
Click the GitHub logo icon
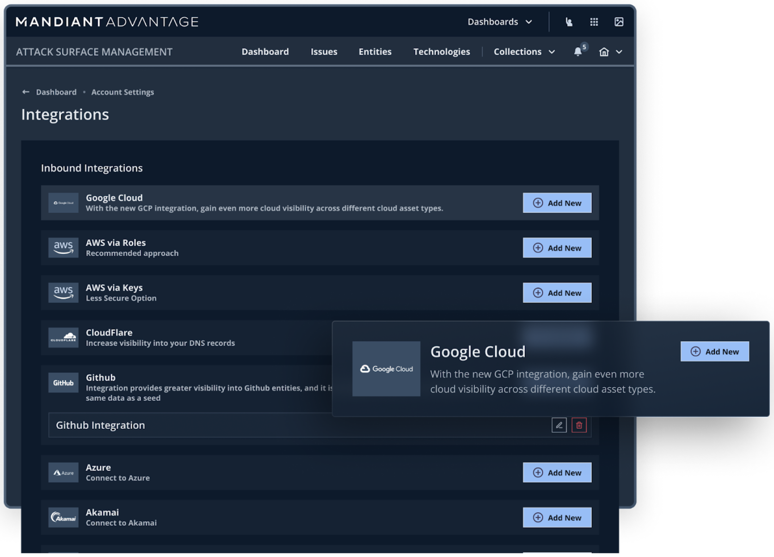click(x=63, y=383)
